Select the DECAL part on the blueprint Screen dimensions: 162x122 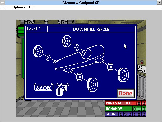(44, 87)
